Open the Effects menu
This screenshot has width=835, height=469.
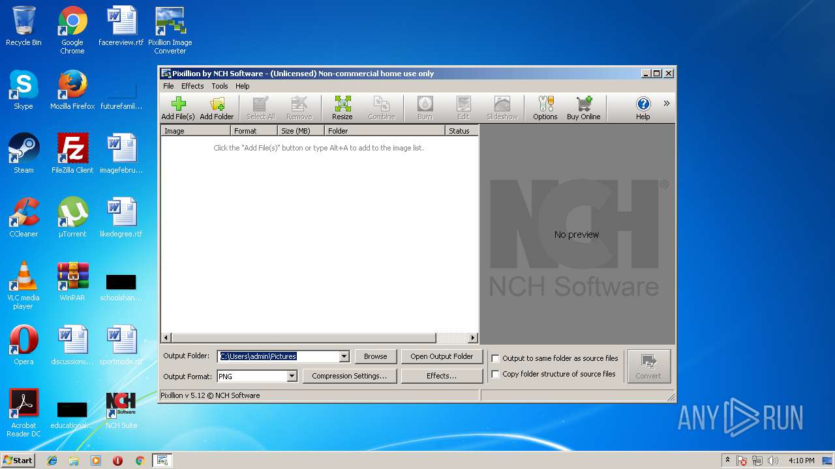[192, 86]
